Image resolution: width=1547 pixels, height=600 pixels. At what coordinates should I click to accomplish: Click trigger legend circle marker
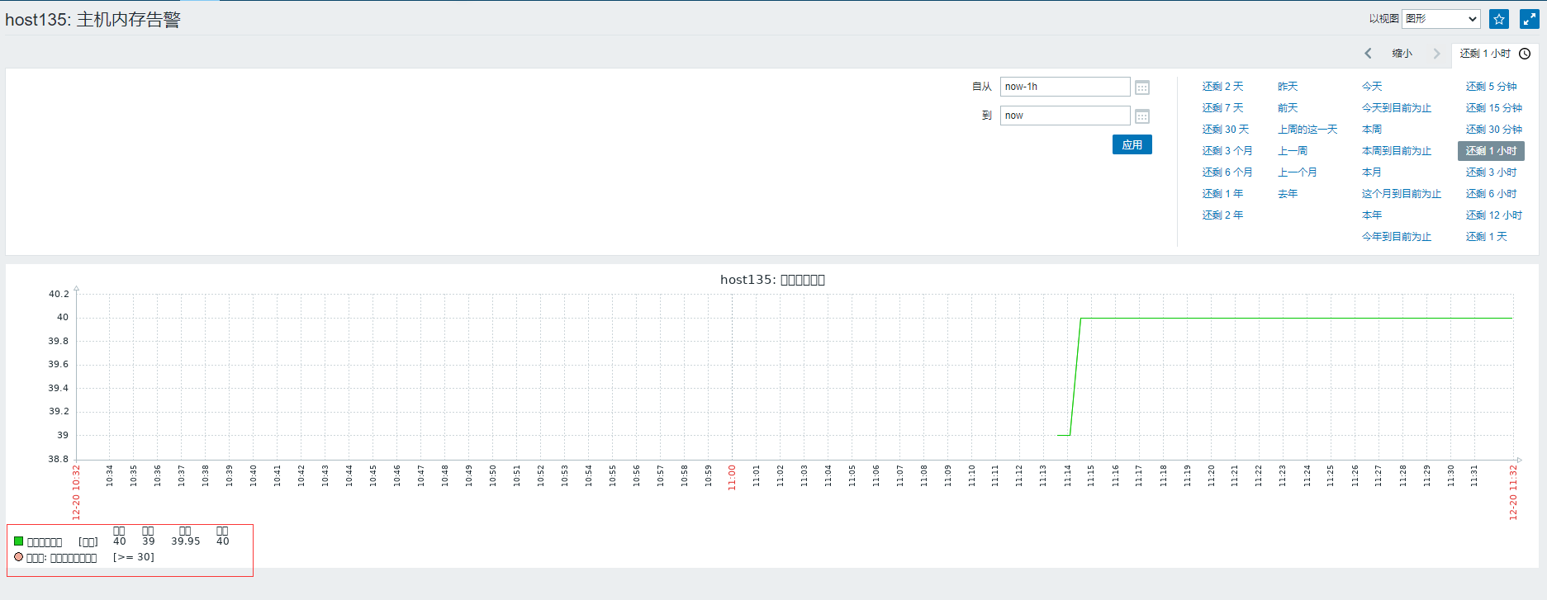(x=18, y=557)
